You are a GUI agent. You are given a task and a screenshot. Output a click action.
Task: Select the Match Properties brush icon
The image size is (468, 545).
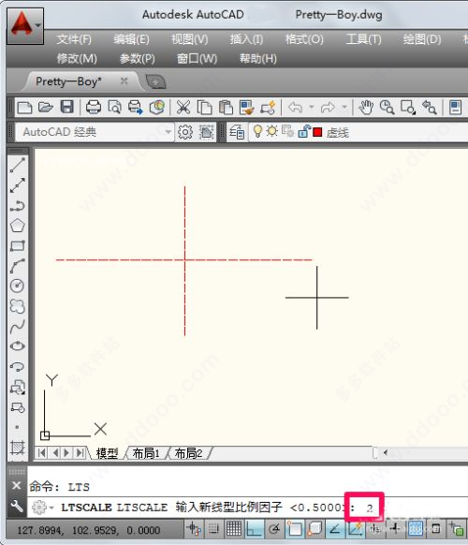[247, 108]
